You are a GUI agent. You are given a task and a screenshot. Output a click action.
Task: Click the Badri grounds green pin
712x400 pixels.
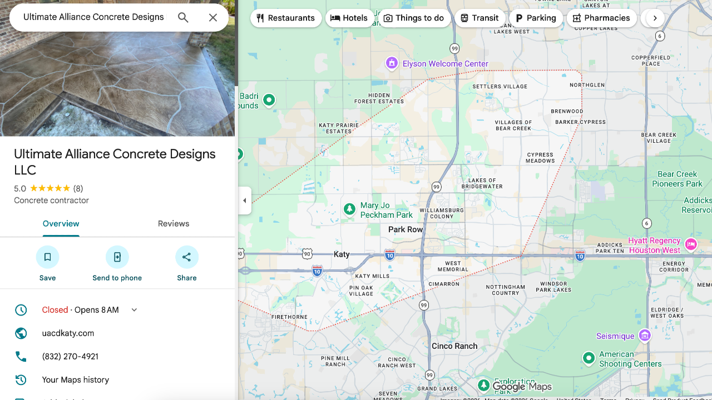pos(269,100)
